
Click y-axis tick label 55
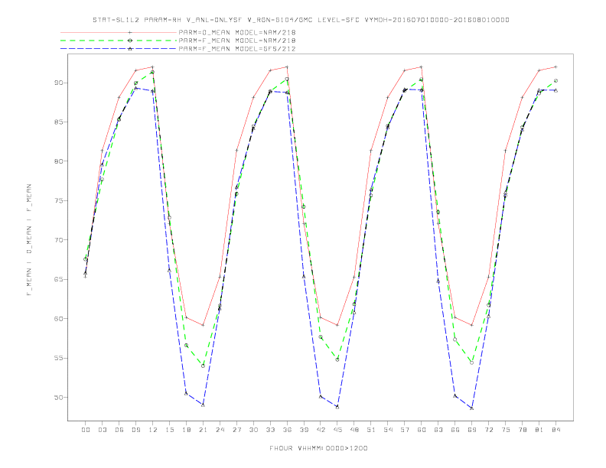click(x=58, y=358)
